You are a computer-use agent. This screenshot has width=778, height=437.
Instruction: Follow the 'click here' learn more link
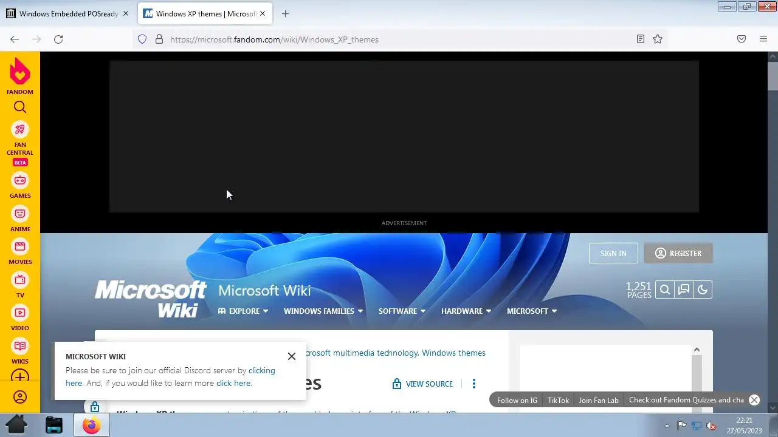click(x=233, y=383)
